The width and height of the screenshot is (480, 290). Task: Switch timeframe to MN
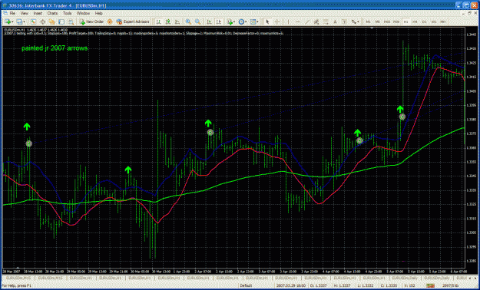click(x=443, y=21)
